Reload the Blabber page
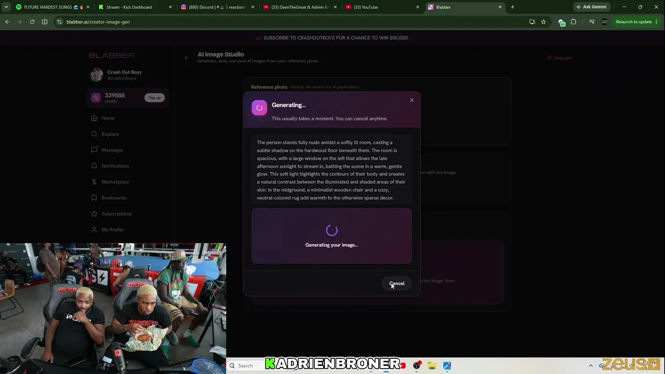The image size is (665, 374). (x=32, y=22)
